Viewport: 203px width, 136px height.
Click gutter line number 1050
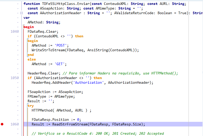pos(15,78)
